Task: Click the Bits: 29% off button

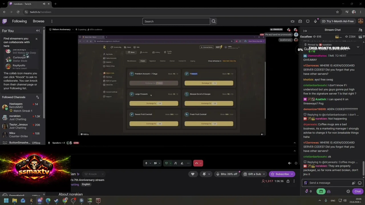Action: tap(227, 174)
